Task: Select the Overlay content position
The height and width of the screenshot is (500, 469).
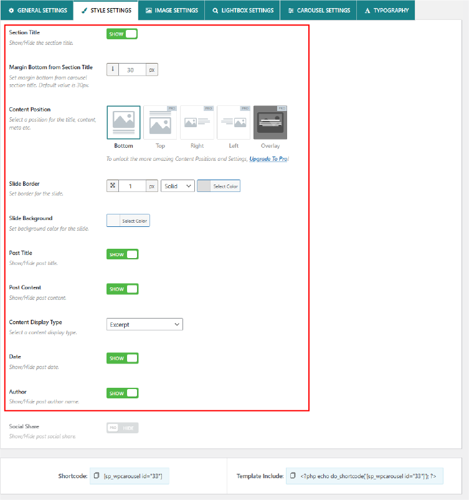Action: (x=270, y=122)
